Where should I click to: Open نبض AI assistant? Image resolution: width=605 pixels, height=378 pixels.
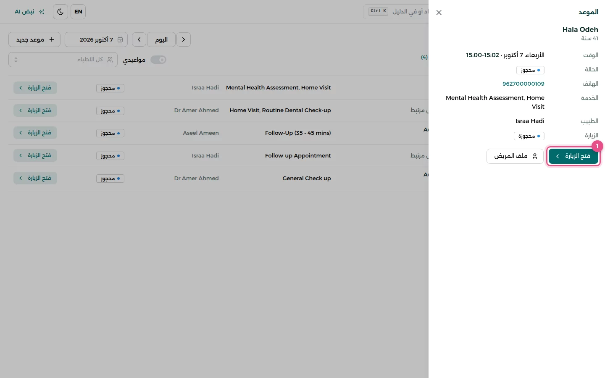[x=29, y=12]
